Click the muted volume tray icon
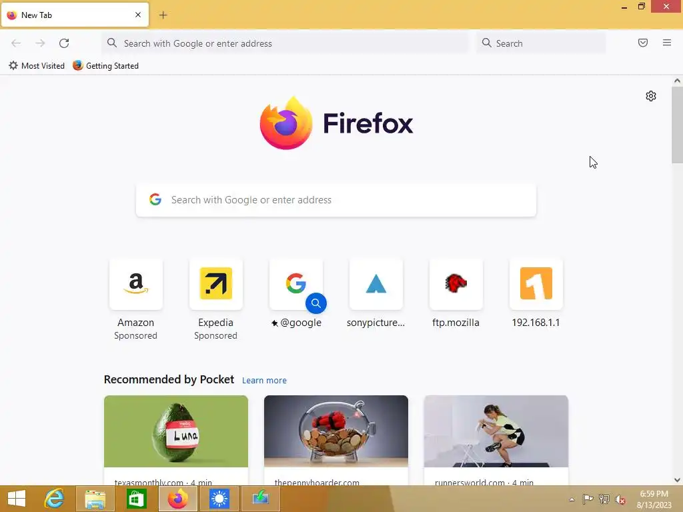Image resolution: width=683 pixels, height=512 pixels. [x=620, y=500]
